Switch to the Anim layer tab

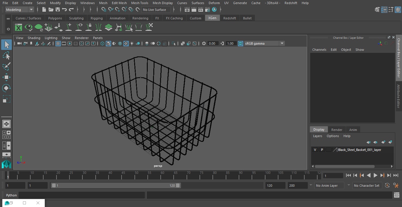(x=353, y=130)
